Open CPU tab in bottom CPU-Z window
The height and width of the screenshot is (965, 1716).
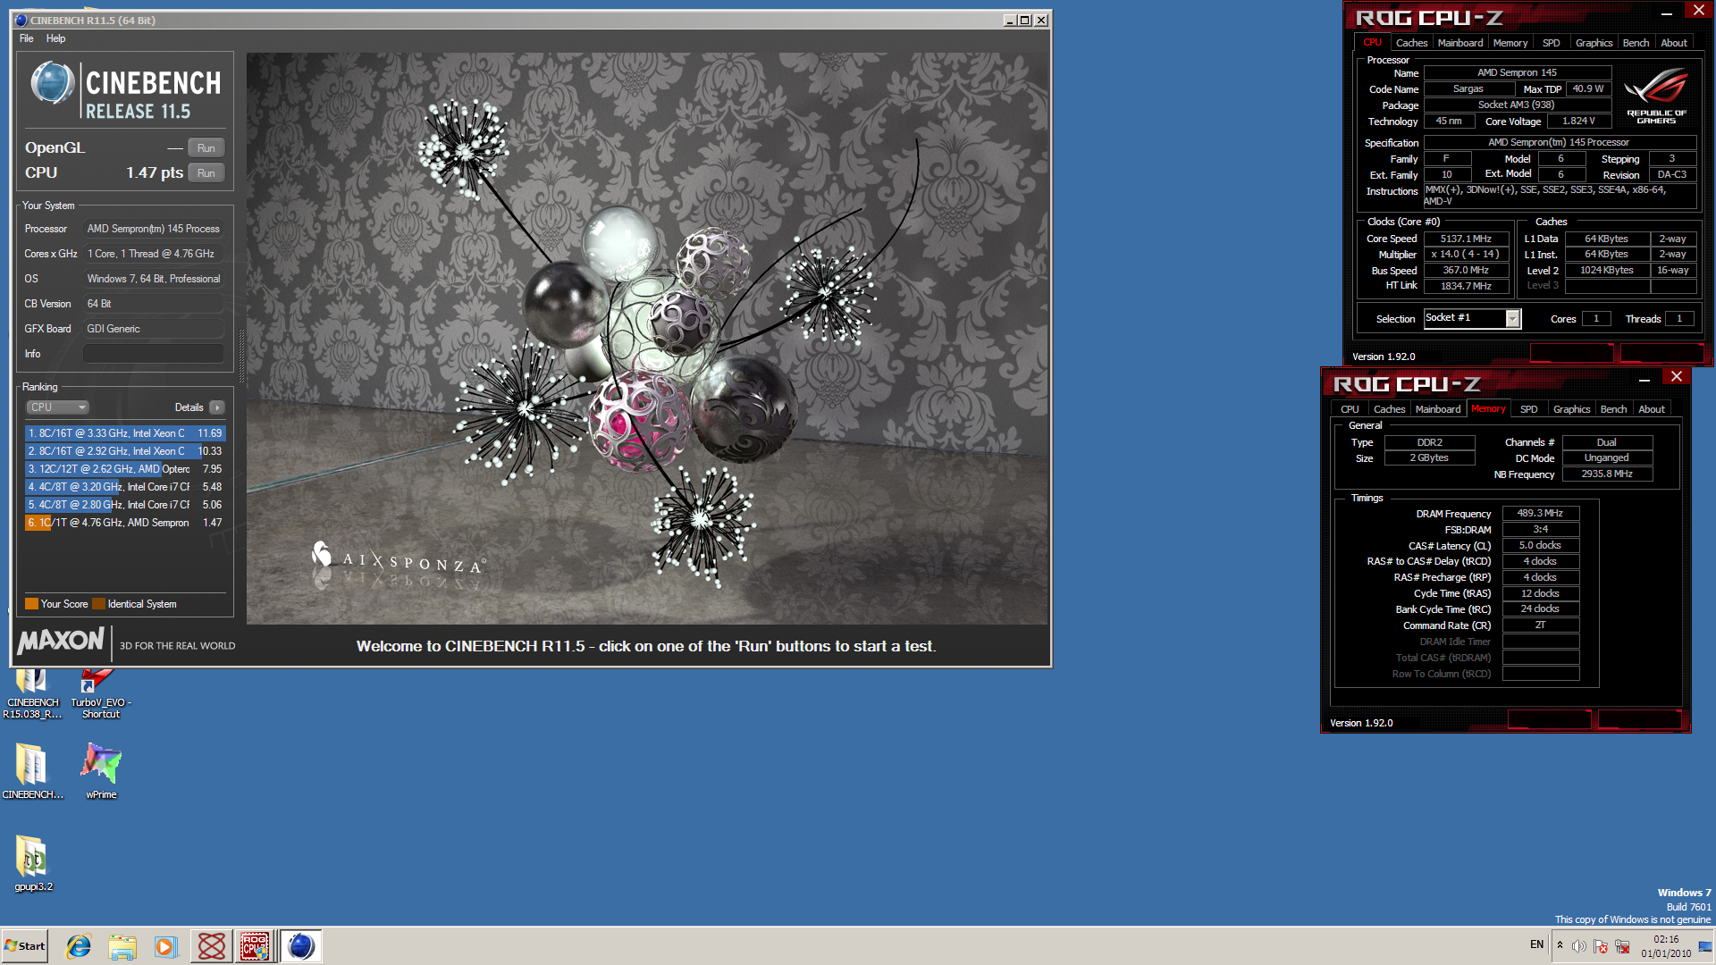pyautogui.click(x=1350, y=409)
